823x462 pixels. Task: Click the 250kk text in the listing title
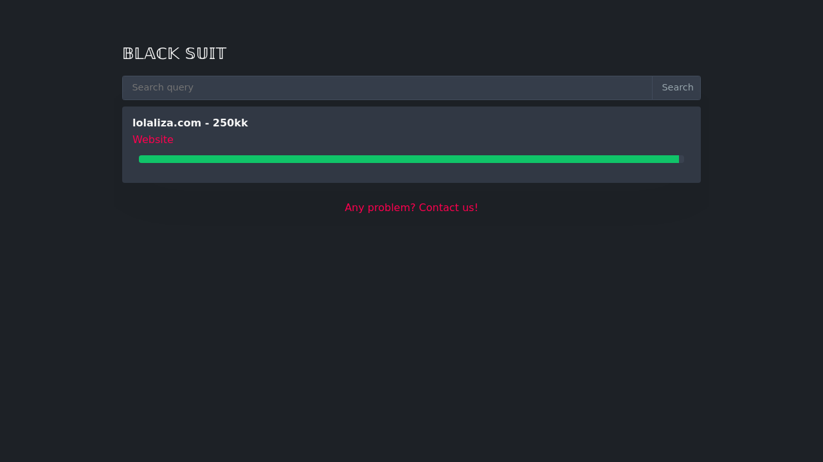pyautogui.click(x=230, y=123)
